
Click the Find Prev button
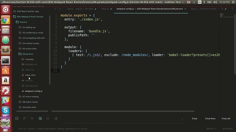click(210, 118)
